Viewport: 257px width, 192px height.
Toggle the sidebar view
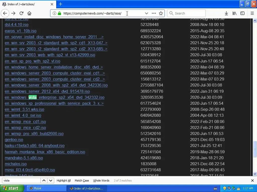[242, 13]
